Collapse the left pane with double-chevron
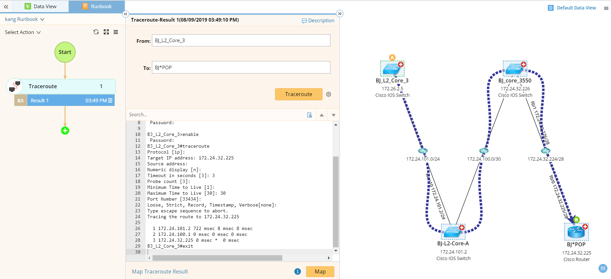611x279 pixels. [x=6, y=7]
